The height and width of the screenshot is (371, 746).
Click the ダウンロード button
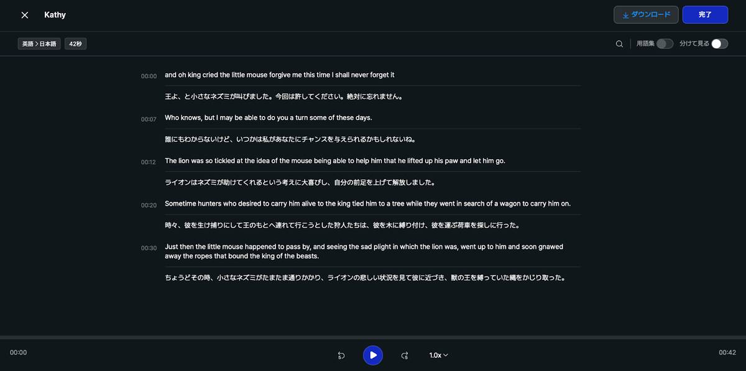click(646, 14)
